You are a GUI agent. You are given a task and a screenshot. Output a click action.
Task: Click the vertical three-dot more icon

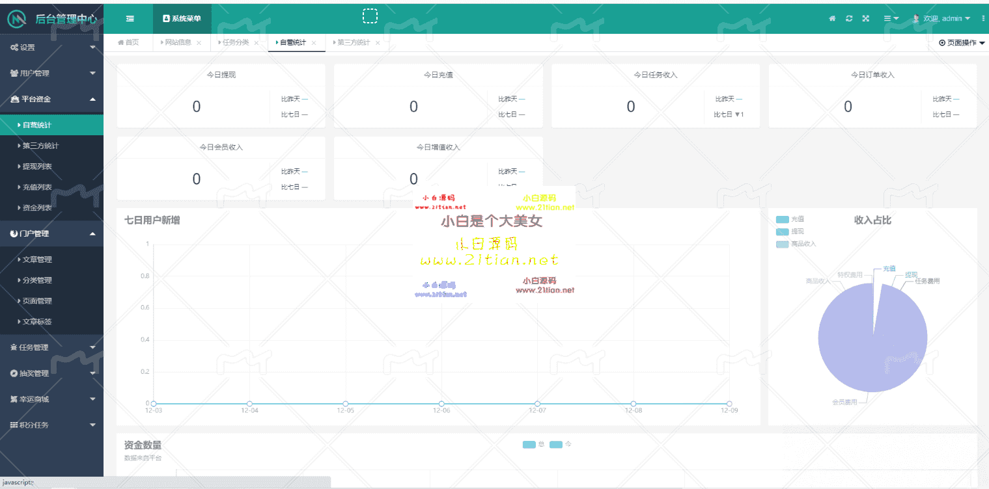click(x=983, y=19)
